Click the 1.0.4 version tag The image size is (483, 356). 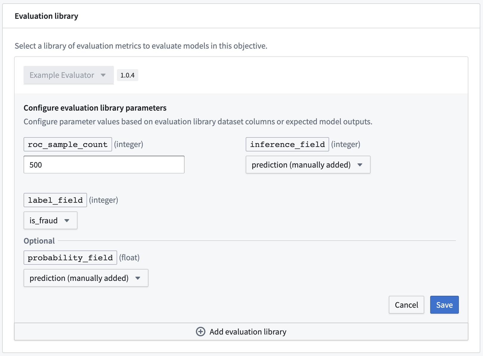(127, 75)
